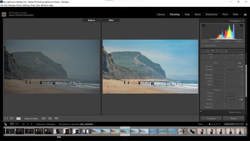Click the After image preview
Screen dimensions: 250x141
tap(150, 66)
